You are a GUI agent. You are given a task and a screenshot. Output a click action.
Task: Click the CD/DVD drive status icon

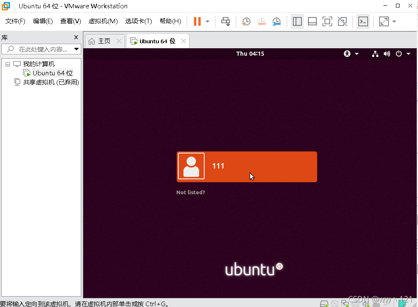(335, 304)
